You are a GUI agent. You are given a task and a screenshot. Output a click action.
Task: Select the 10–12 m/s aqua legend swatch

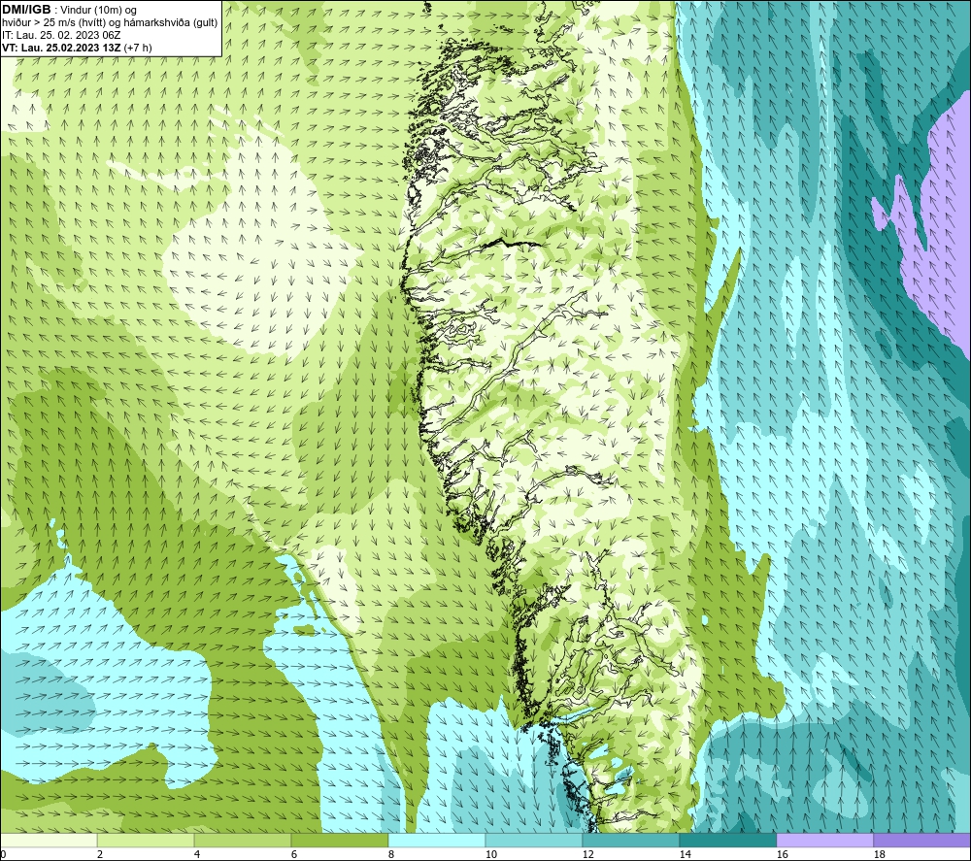click(x=534, y=841)
